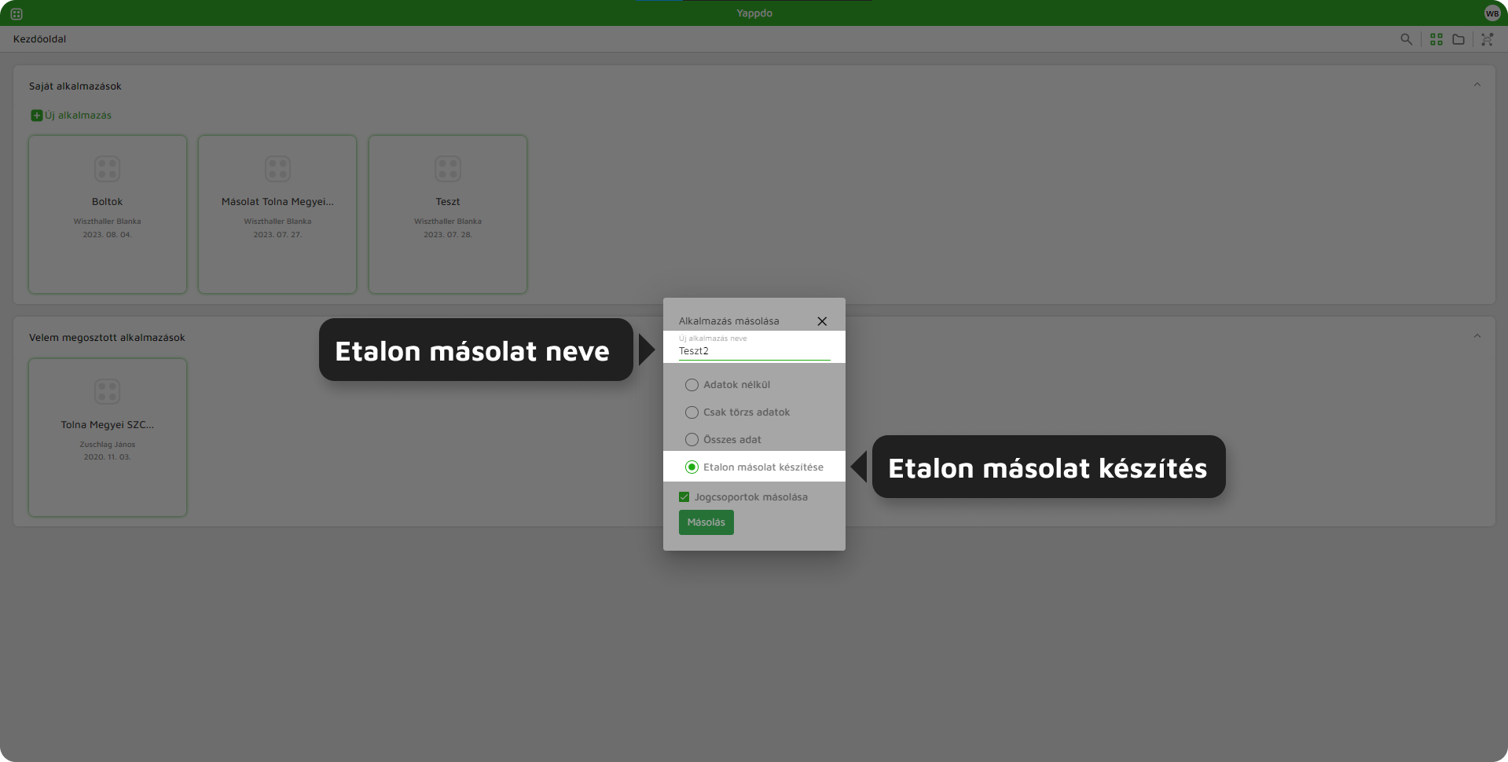Click the Yappdo title in the top bar
Viewport: 1508px width, 762px height.
tap(754, 13)
